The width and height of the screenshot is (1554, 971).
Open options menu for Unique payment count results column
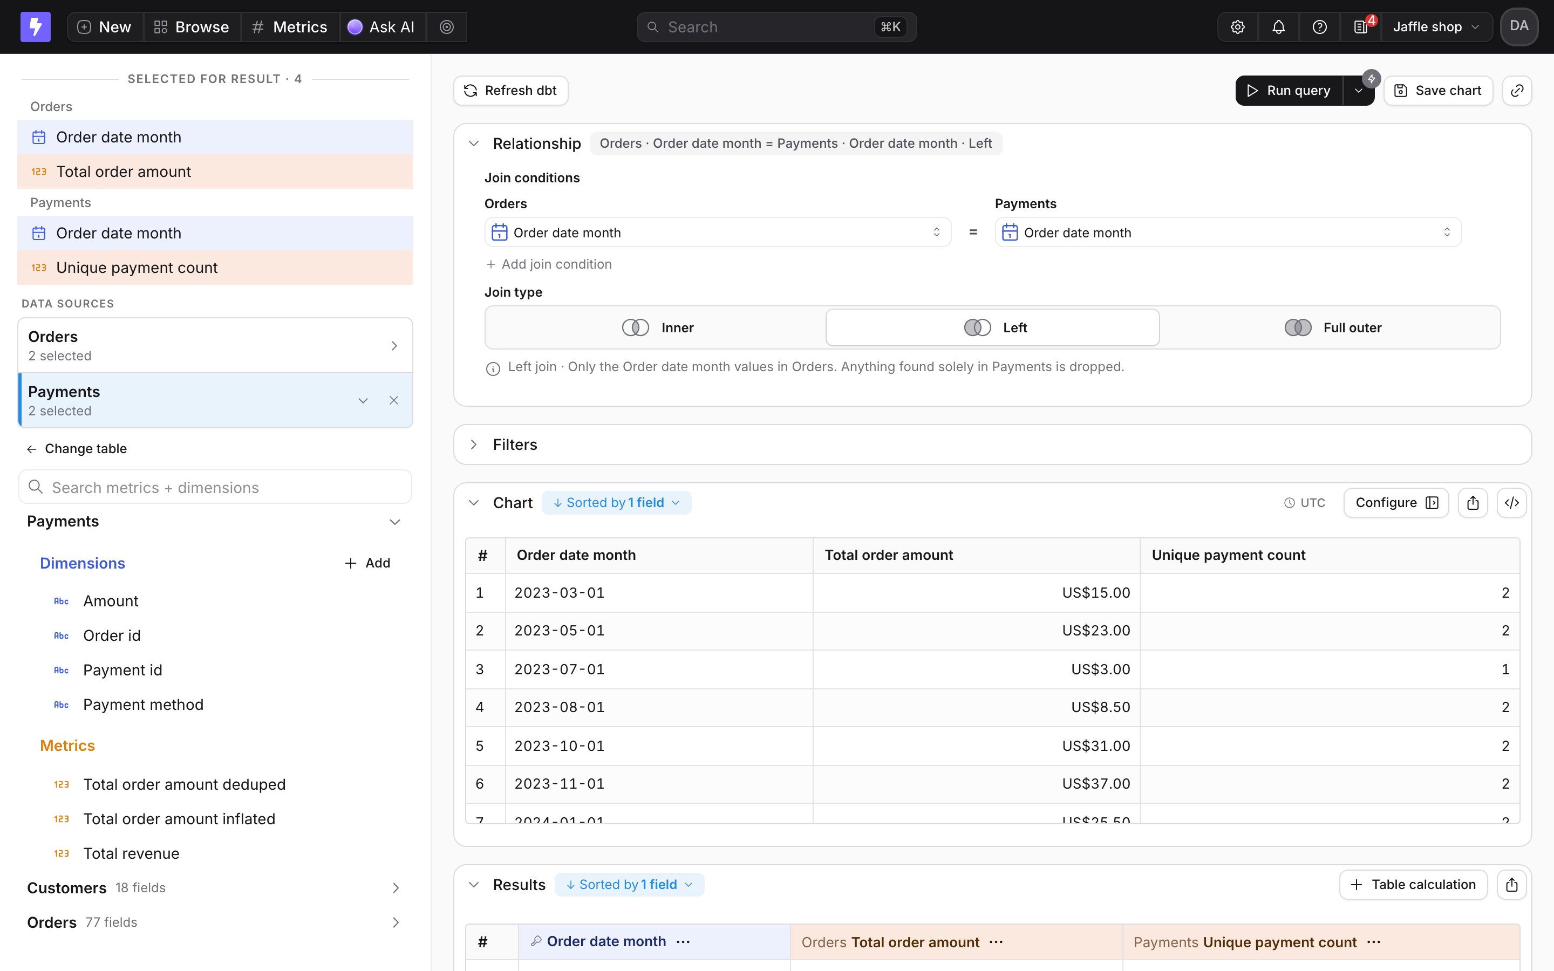[x=1374, y=941]
